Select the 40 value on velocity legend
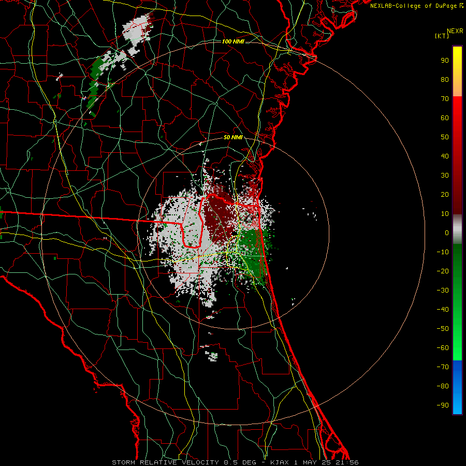 (445, 156)
